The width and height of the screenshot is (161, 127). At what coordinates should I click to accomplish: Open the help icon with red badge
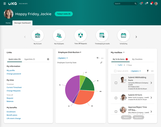pyautogui.click(x=141, y=4)
